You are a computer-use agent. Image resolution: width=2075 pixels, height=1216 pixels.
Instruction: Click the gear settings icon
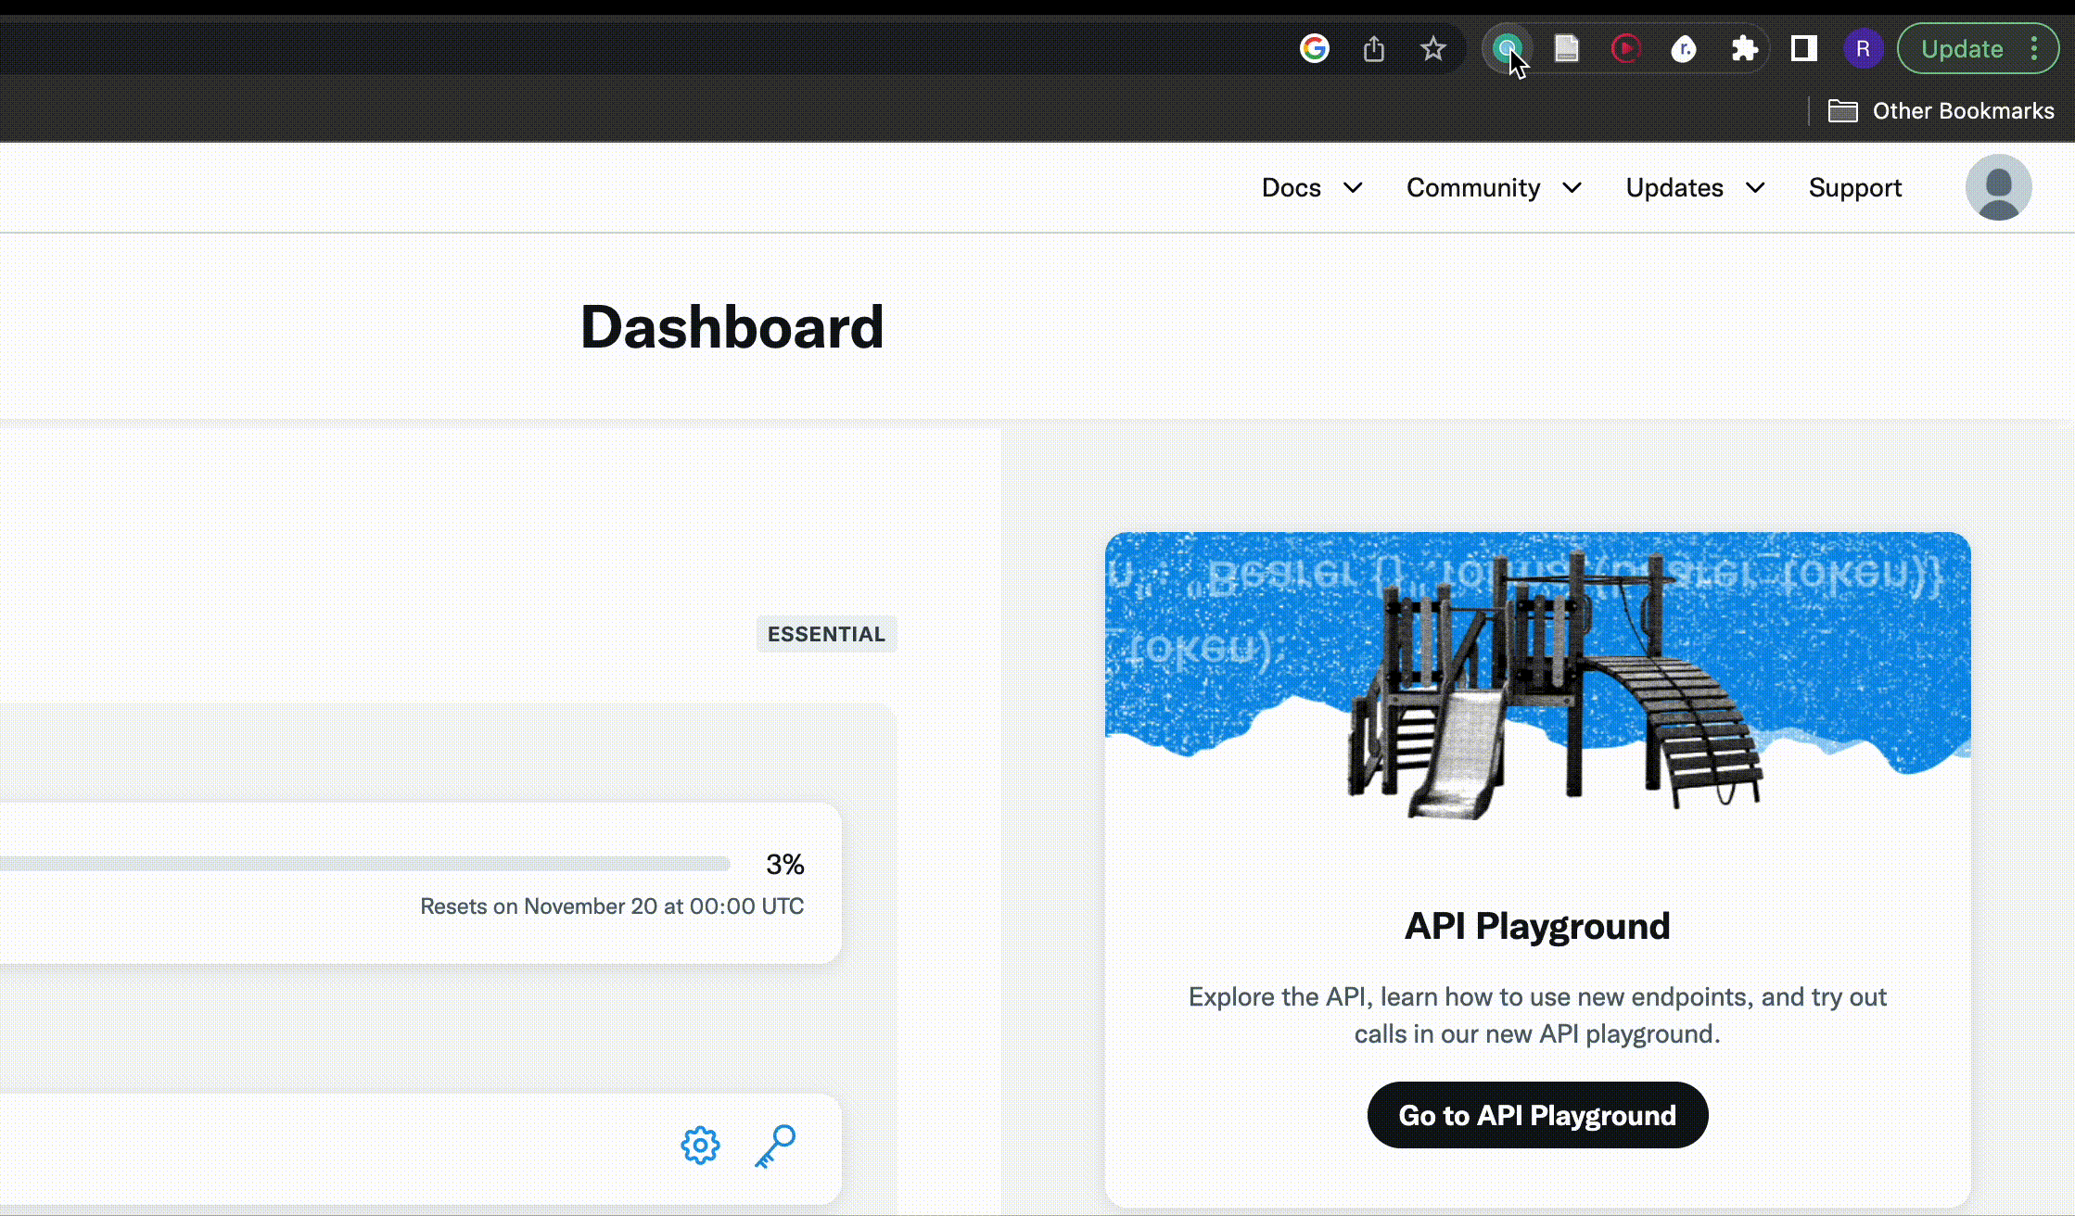700,1146
